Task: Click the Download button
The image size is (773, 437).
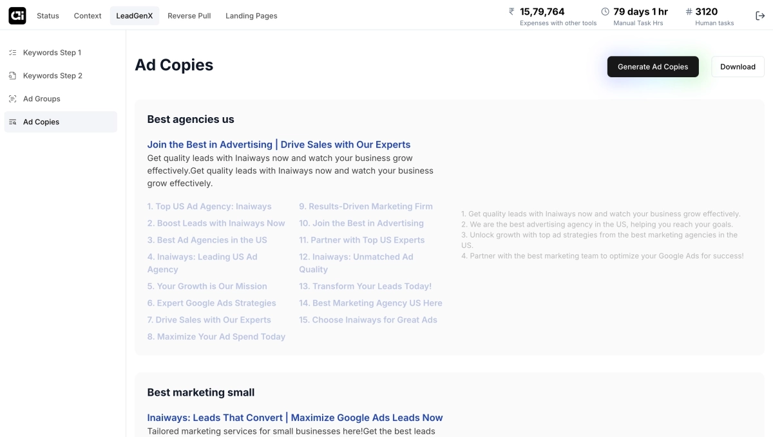Action: coord(737,66)
